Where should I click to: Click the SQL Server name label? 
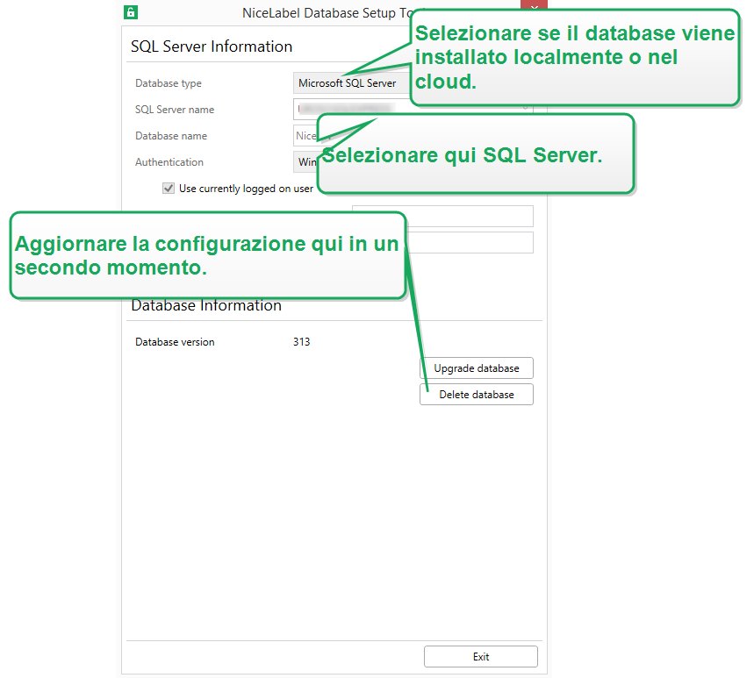click(x=175, y=110)
